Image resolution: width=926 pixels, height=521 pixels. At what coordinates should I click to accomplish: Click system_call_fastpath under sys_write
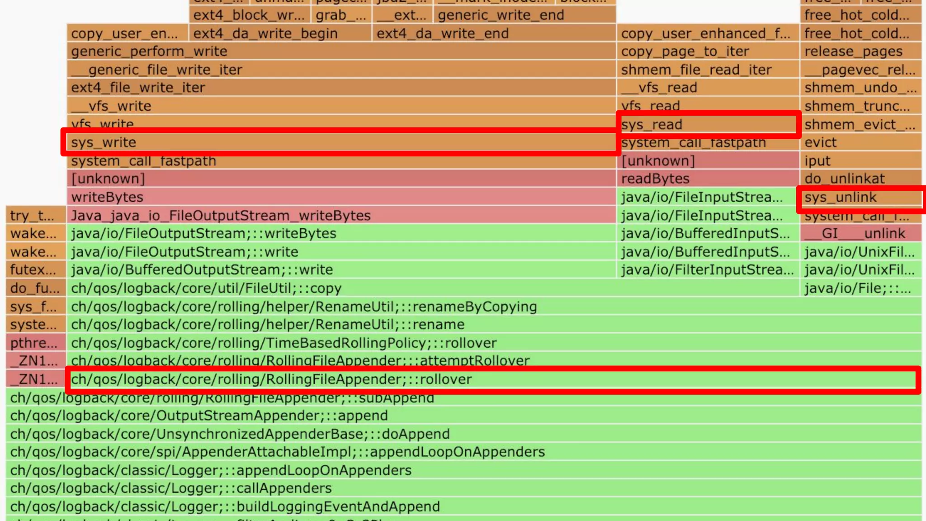coord(341,161)
